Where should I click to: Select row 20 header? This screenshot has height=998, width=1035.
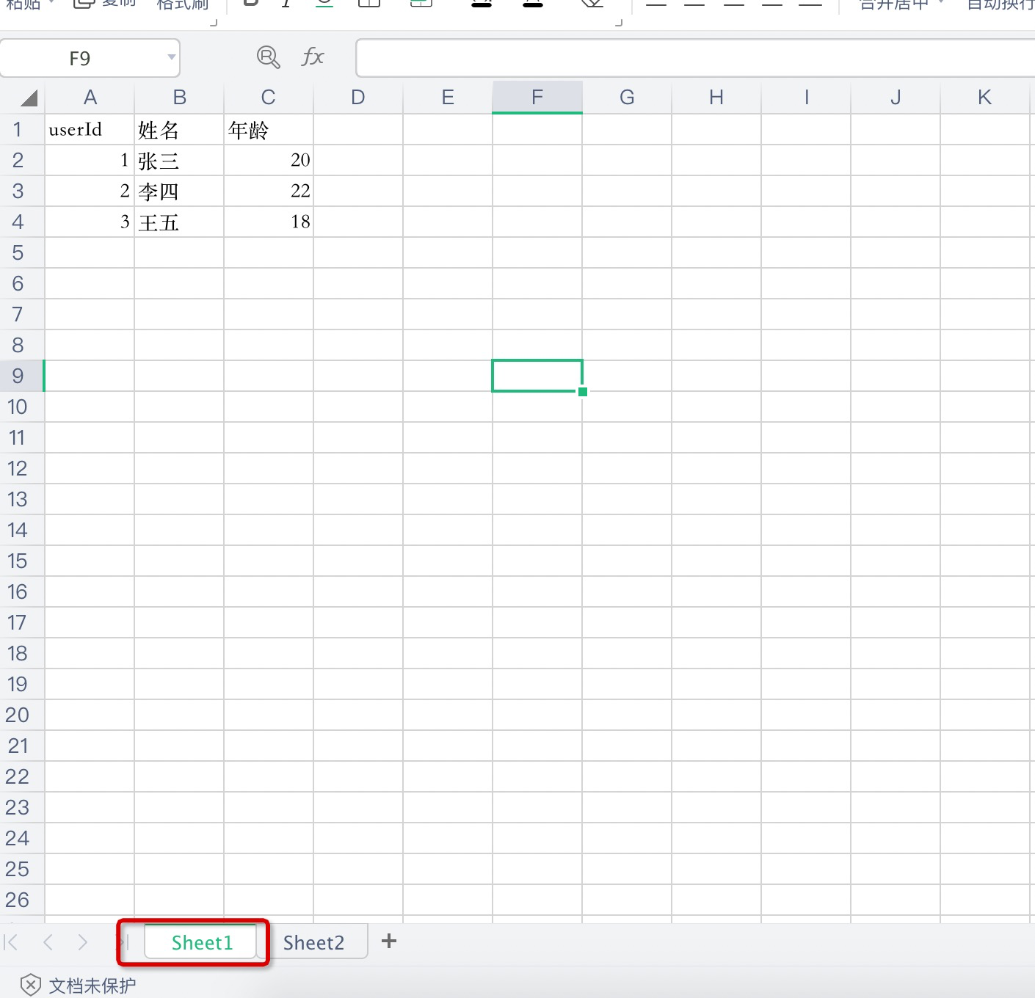[x=22, y=715]
